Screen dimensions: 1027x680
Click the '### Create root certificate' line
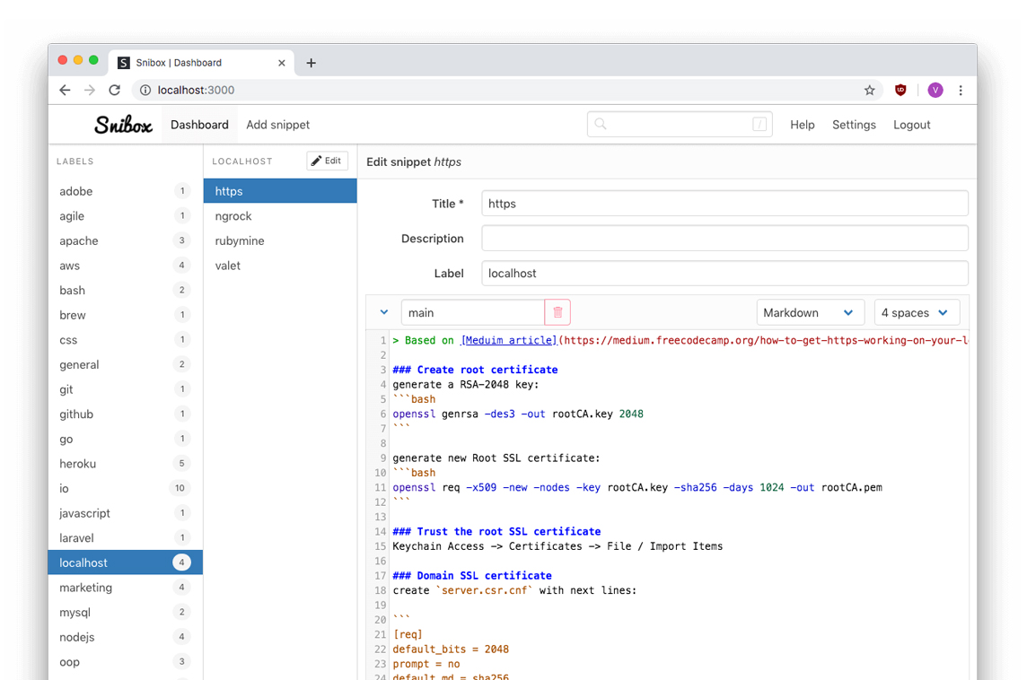[x=475, y=370]
